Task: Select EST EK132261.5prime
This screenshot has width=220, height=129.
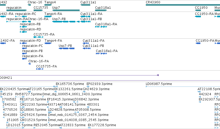Action: 68,89
